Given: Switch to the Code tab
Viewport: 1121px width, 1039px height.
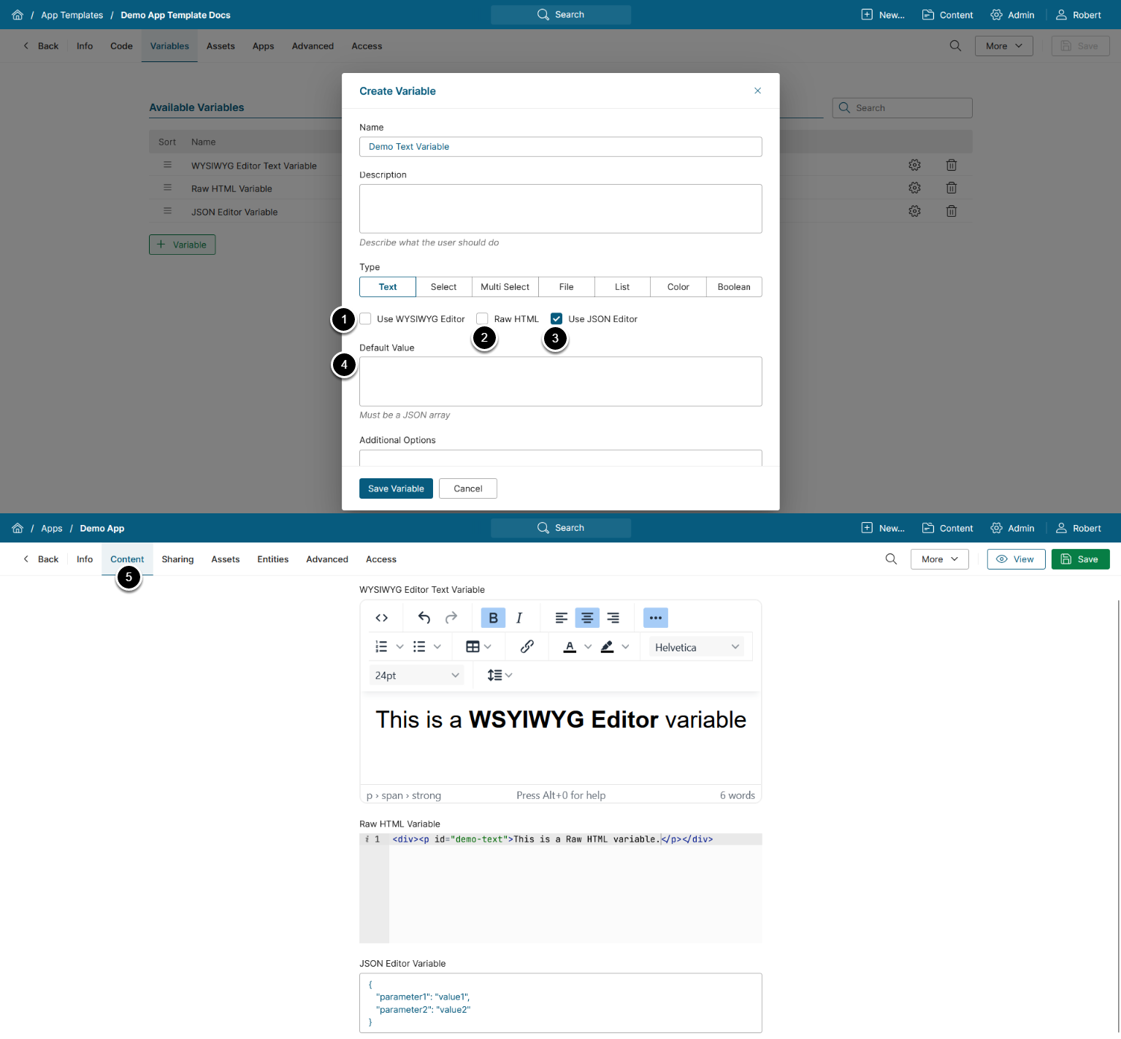Looking at the screenshot, I should (x=121, y=46).
